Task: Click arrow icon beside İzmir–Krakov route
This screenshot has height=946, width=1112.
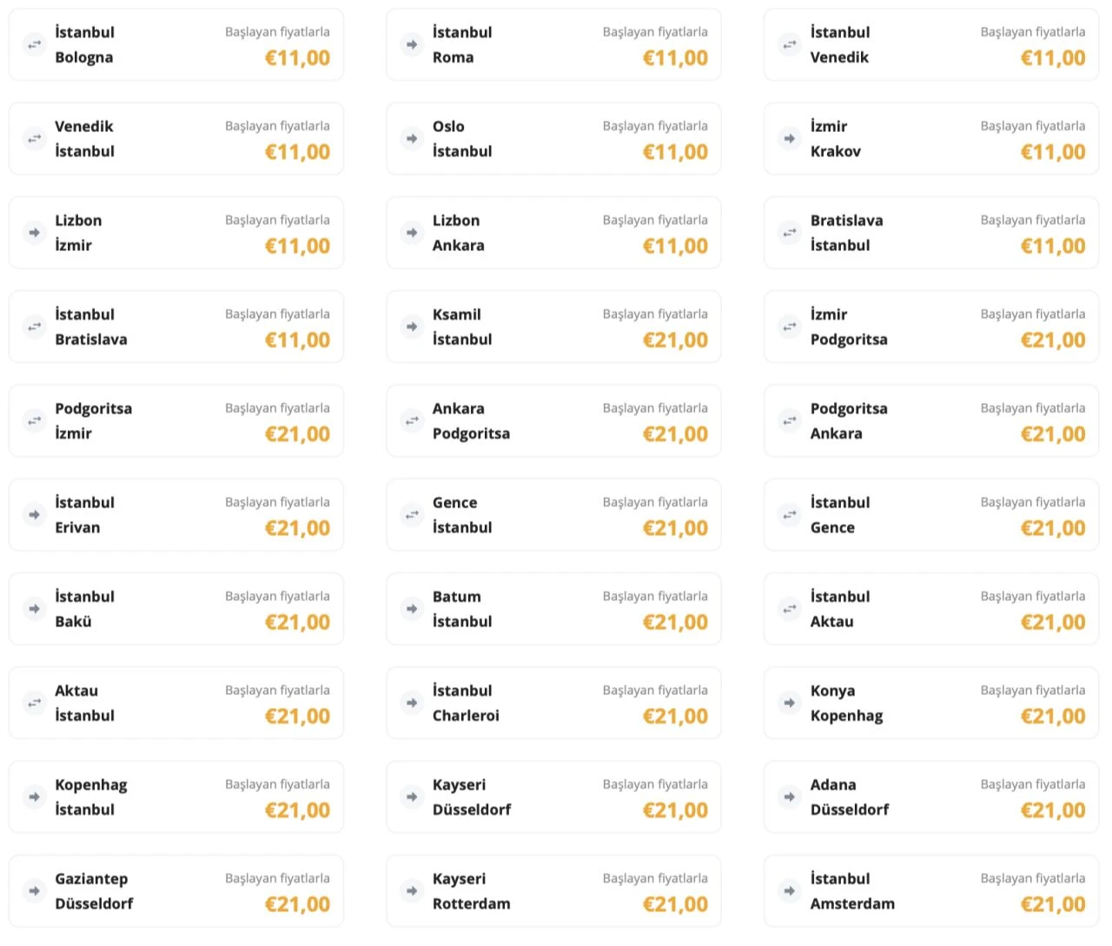Action: (x=790, y=138)
